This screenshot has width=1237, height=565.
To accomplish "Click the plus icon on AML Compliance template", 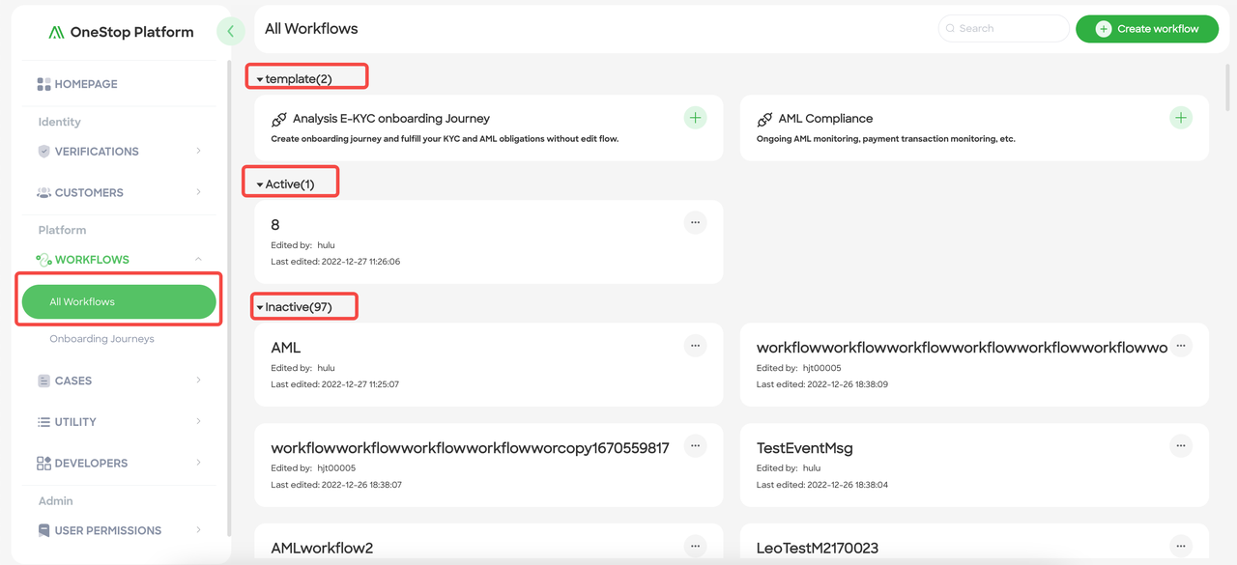I will (x=1181, y=117).
